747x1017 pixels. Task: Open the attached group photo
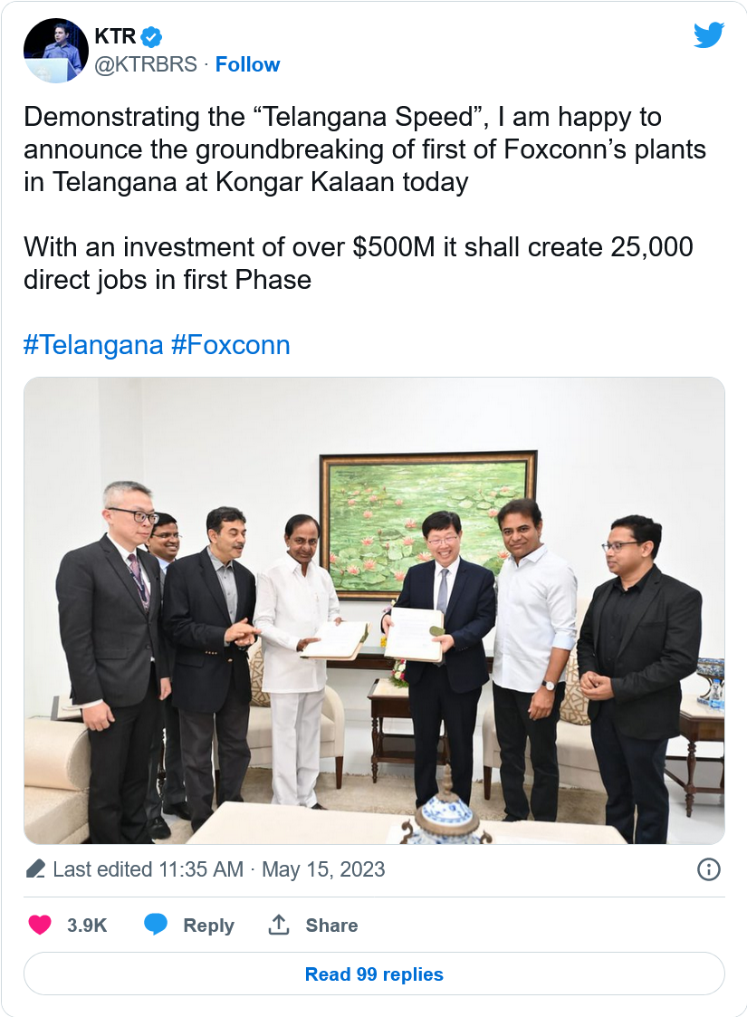click(x=374, y=610)
